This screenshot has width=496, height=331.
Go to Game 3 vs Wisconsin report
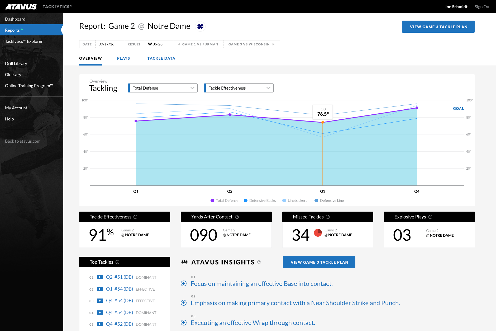251,44
